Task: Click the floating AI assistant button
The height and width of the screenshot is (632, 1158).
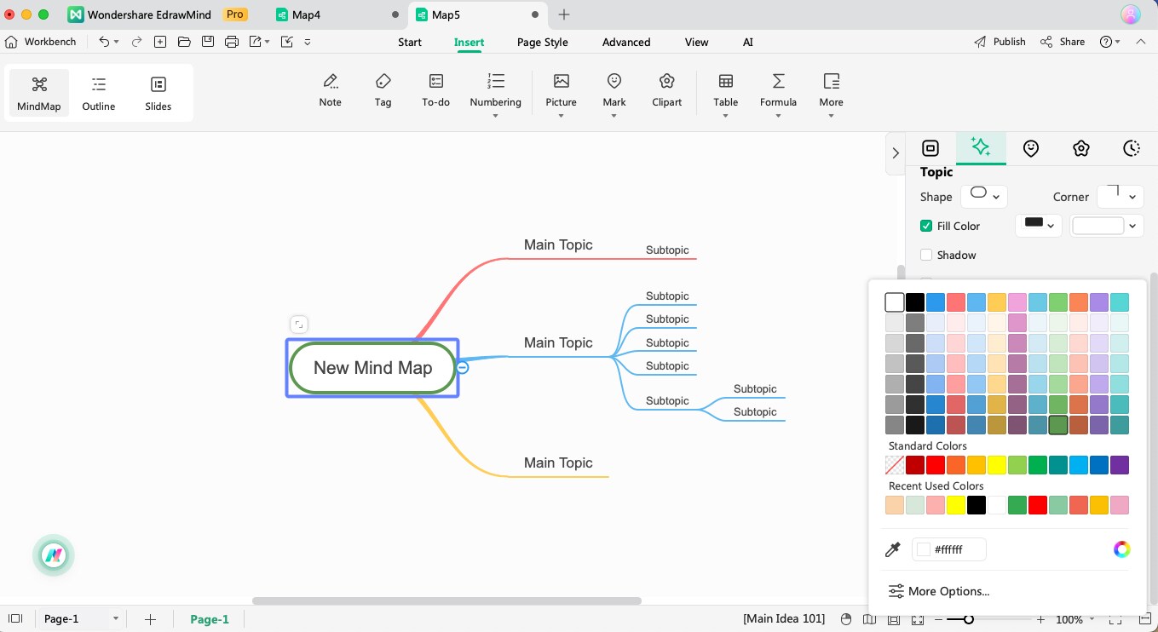Action: tap(54, 555)
